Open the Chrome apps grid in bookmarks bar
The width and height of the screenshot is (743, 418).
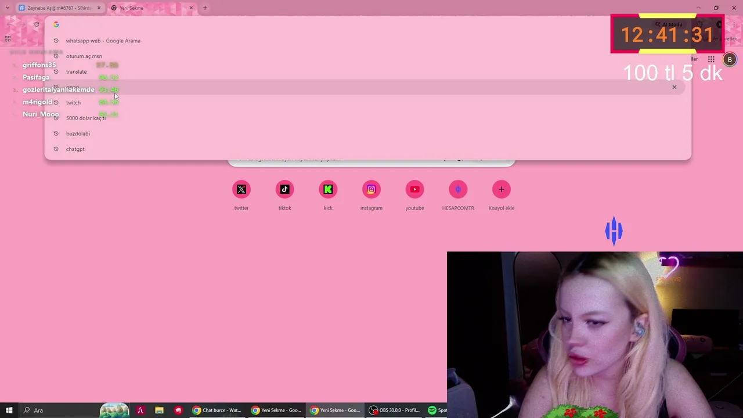pyautogui.click(x=8, y=39)
